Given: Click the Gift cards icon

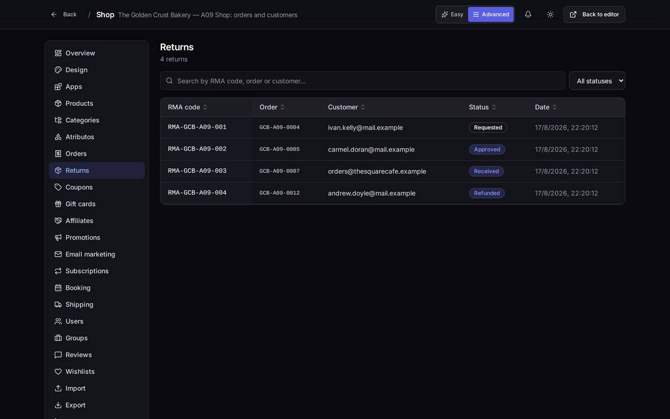Looking at the screenshot, I should pyautogui.click(x=58, y=204).
